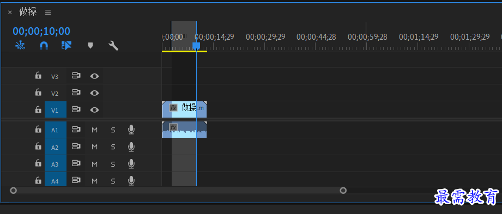Toggle A4 track targeting
The image size is (502, 214).
pyautogui.click(x=56, y=180)
